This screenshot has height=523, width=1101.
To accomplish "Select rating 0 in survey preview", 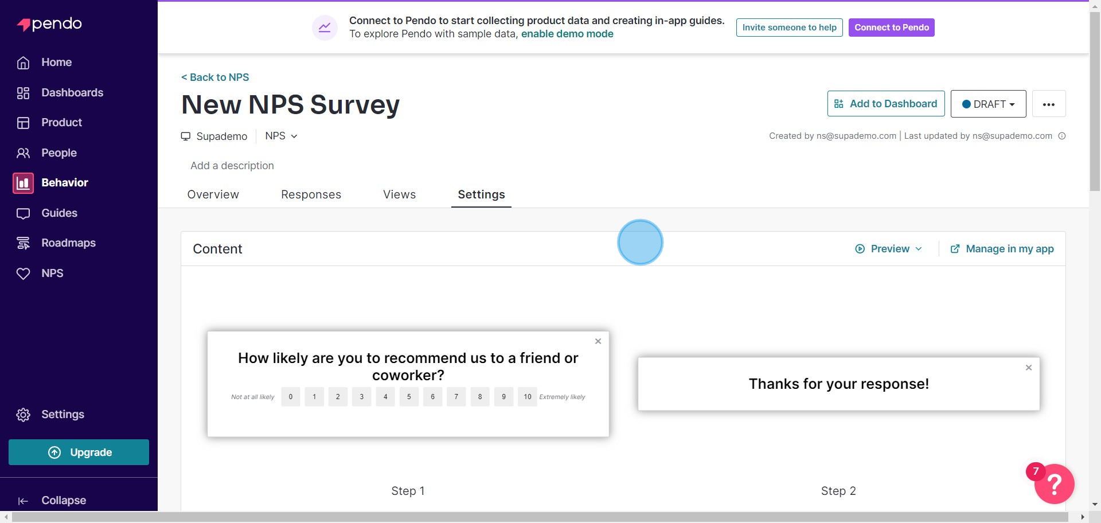I will [291, 397].
